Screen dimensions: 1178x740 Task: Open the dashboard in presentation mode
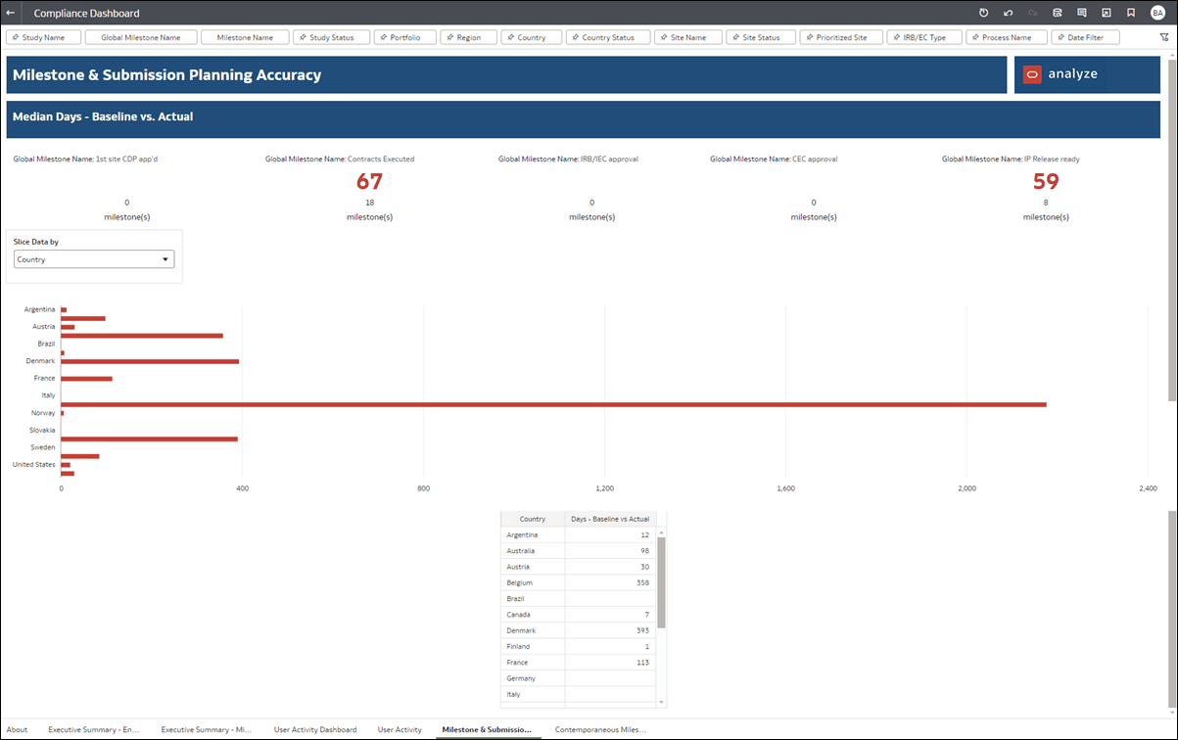pyautogui.click(x=1105, y=13)
